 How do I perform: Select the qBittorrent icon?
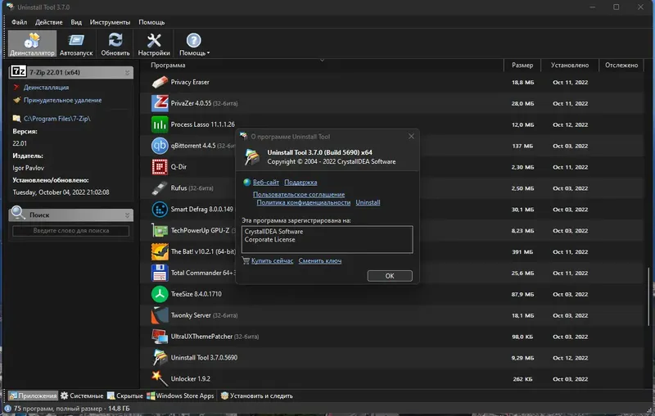(160, 146)
